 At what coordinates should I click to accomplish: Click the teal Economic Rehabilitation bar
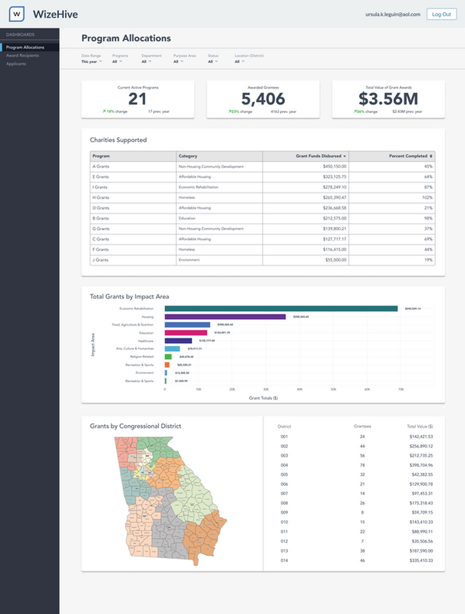click(x=281, y=309)
